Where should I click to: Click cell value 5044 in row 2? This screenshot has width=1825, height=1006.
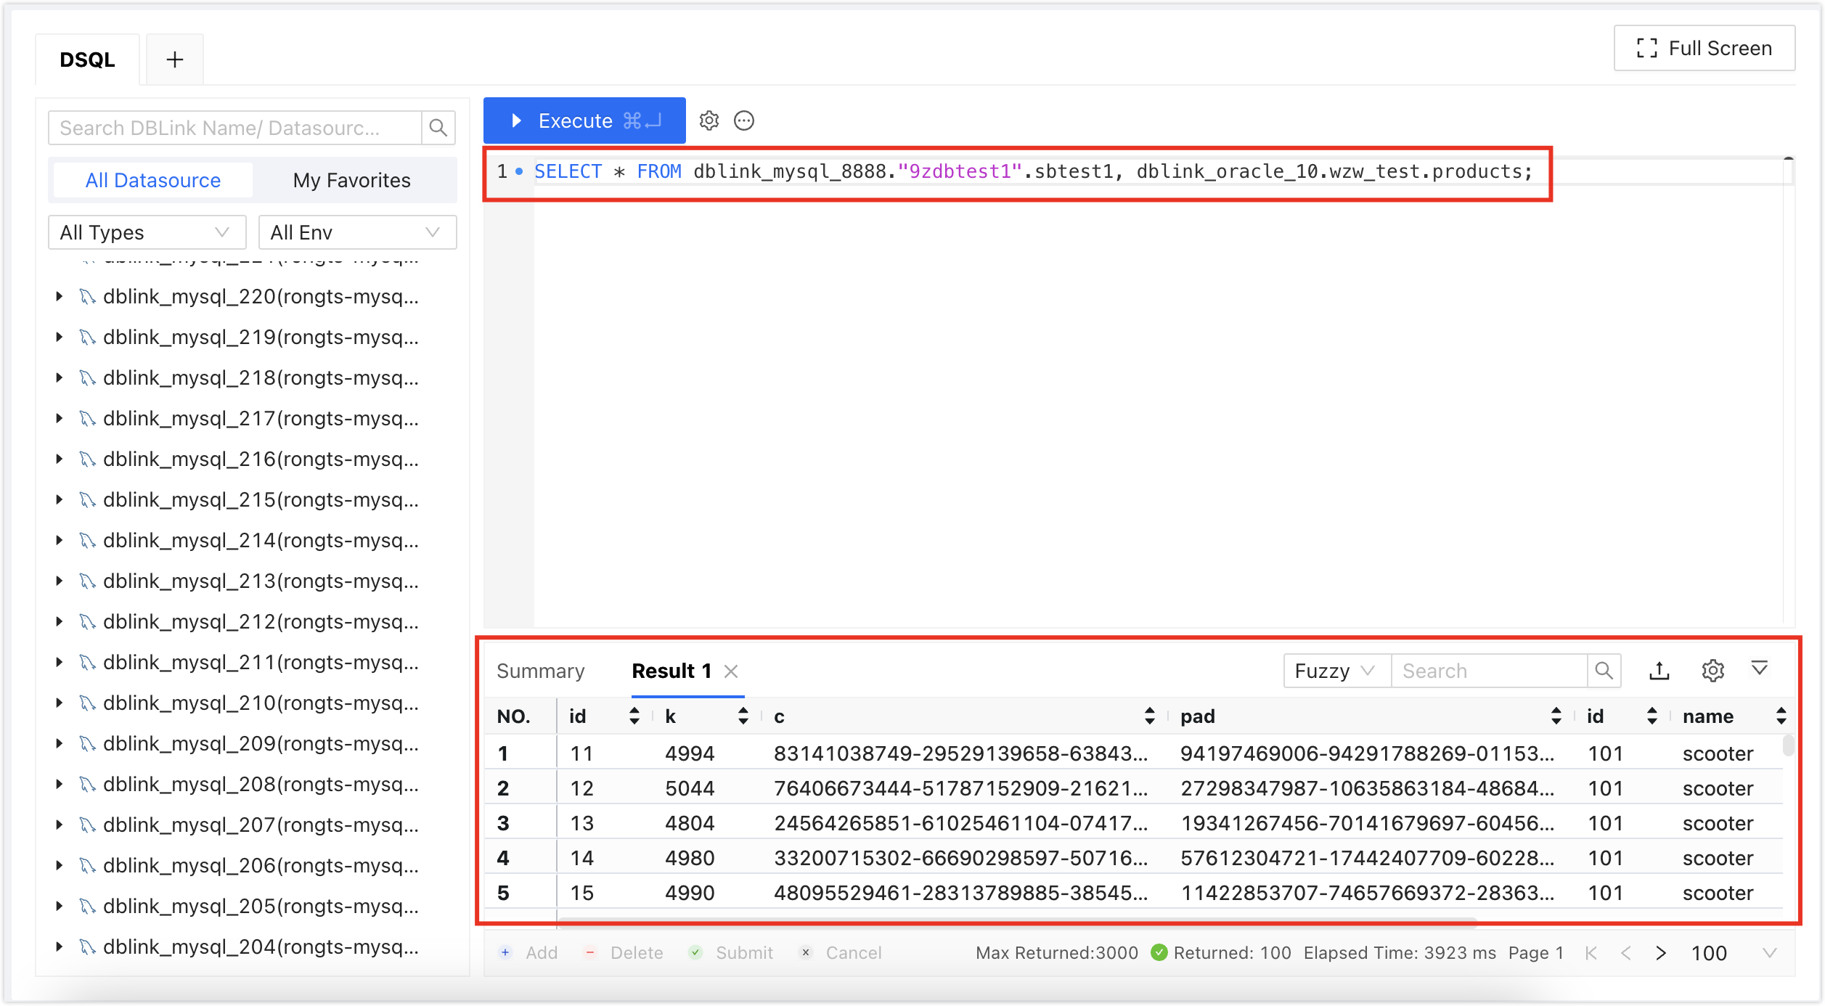click(x=690, y=788)
